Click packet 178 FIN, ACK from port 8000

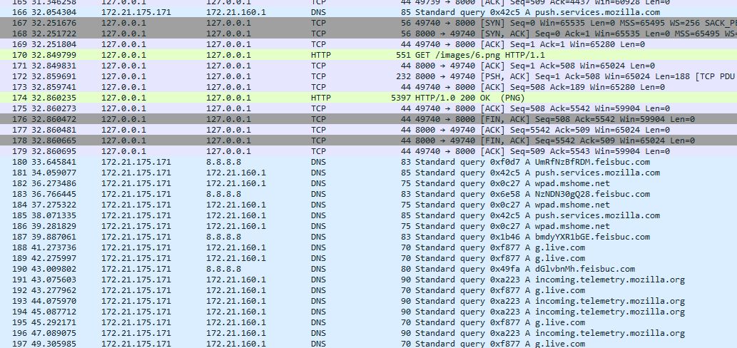coord(368,141)
